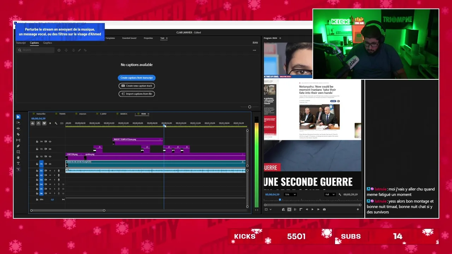The image size is (452, 254).
Task: Open the Program monitor zoom level dropdown
Action: tap(290, 194)
